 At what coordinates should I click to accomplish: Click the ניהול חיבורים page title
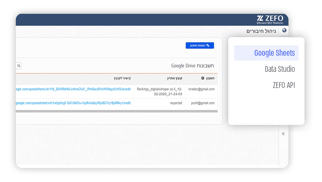261,31
